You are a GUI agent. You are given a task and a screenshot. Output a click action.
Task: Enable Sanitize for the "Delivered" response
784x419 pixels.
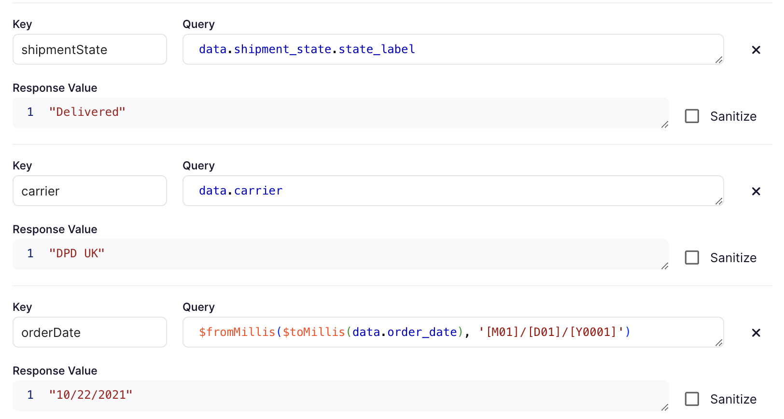[x=692, y=116]
